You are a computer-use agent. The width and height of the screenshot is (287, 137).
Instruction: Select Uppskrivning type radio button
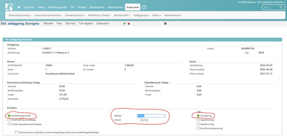pyautogui.click(x=198, y=120)
